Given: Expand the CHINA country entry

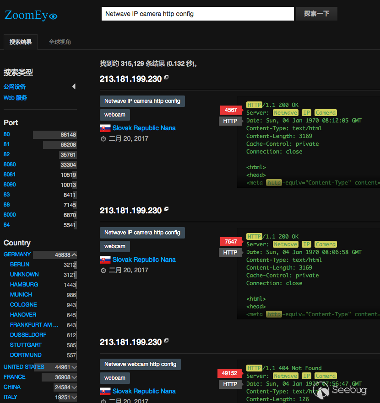Looking at the screenshot, I should (74, 387).
